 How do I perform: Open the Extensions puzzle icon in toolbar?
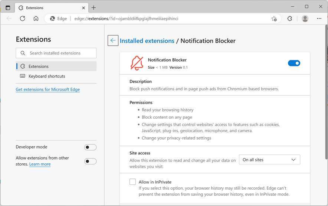click(290, 19)
